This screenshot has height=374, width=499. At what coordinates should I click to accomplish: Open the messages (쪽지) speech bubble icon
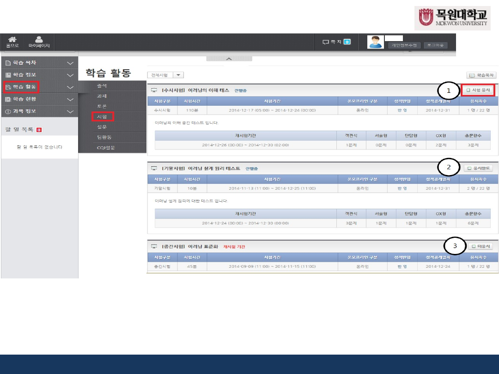[x=326, y=42]
